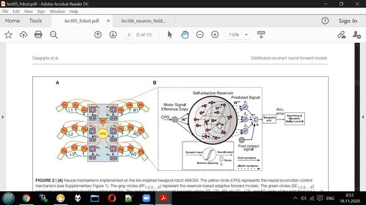Share a link to this file

(341, 35)
